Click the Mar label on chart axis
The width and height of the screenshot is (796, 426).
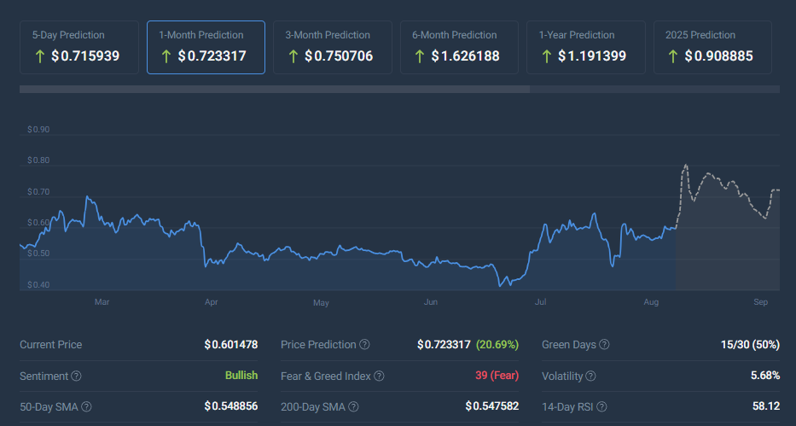(x=102, y=302)
